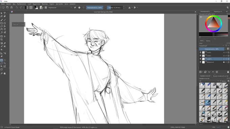Select the Dynamic brush tool
The height and width of the screenshot is (129, 230).
[2, 32]
